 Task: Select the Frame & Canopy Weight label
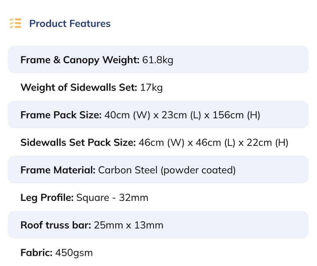[80, 60]
